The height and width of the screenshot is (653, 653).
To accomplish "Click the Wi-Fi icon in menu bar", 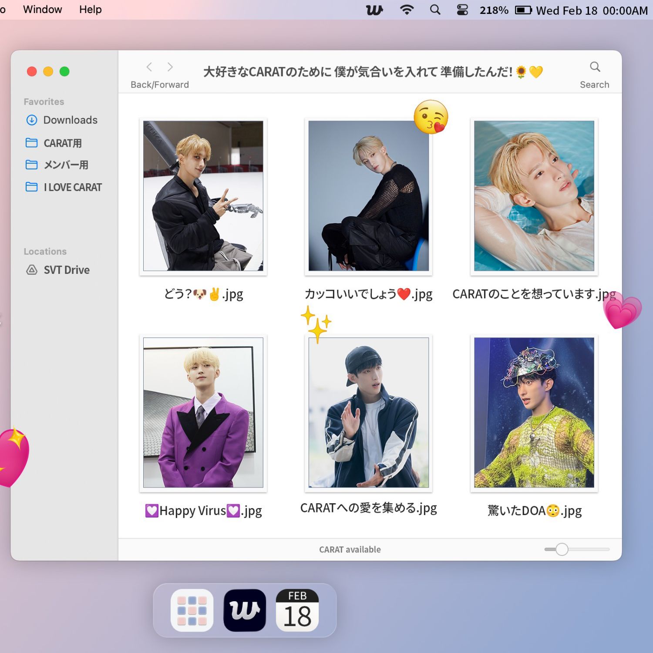I will coord(407,10).
